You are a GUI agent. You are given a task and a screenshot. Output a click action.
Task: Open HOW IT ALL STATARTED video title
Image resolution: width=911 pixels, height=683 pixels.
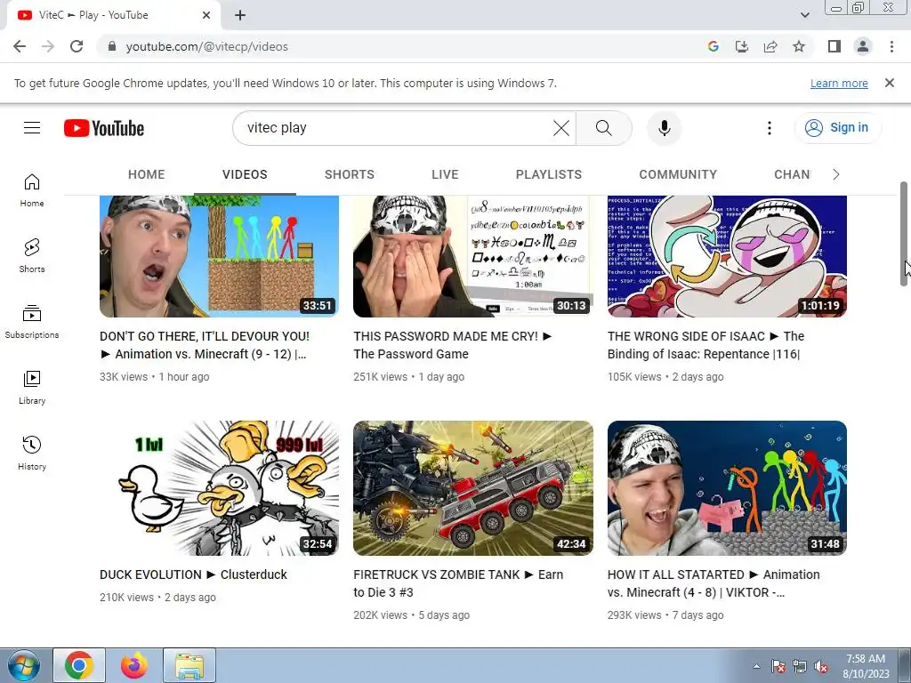[713, 583]
